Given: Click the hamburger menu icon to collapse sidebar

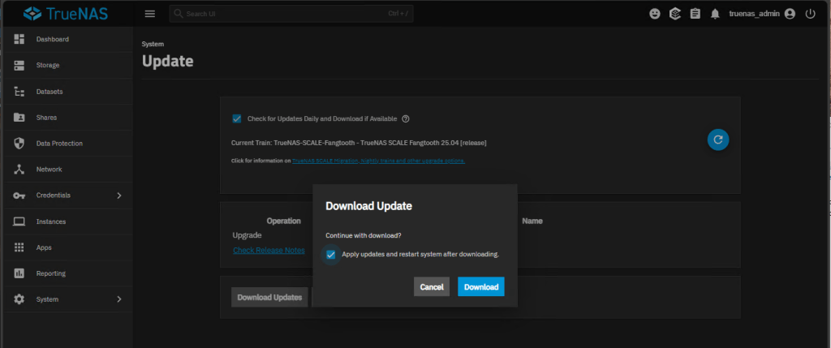Looking at the screenshot, I should pos(149,14).
